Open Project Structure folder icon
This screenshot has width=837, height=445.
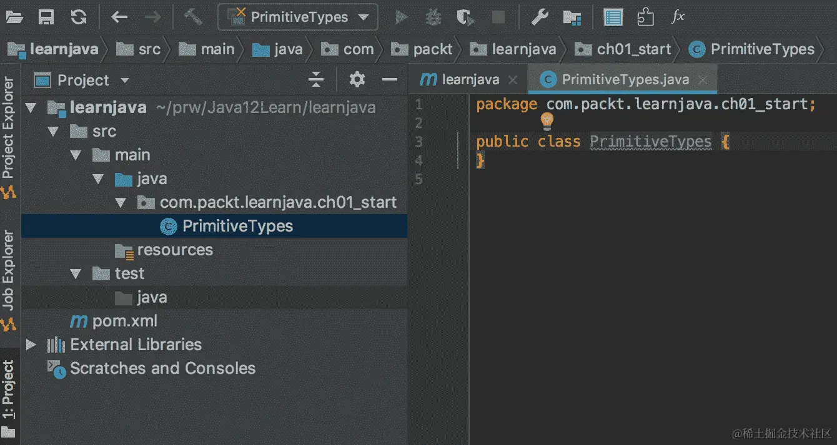click(572, 17)
